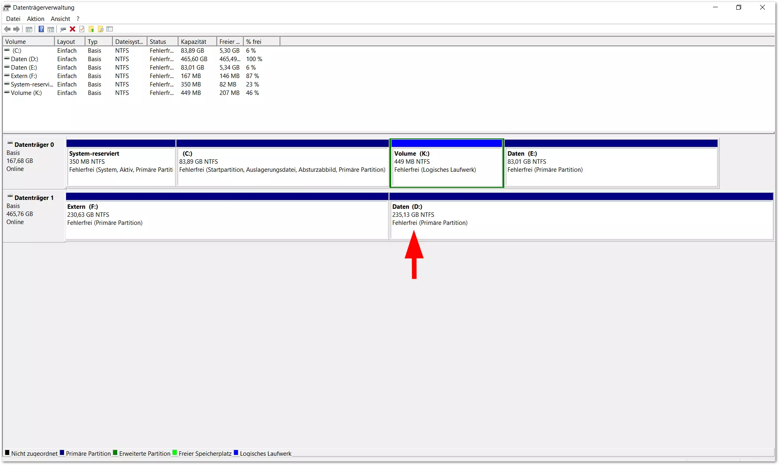Toggle the console tree pane icon
Image resolution: width=779 pixels, height=465 pixels.
(29, 29)
